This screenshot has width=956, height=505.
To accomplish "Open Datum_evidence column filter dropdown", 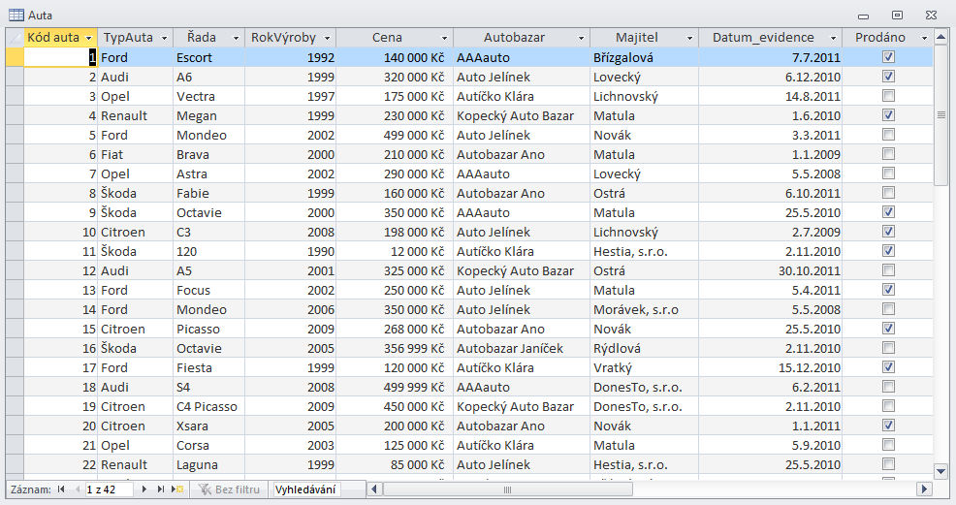I will [833, 38].
